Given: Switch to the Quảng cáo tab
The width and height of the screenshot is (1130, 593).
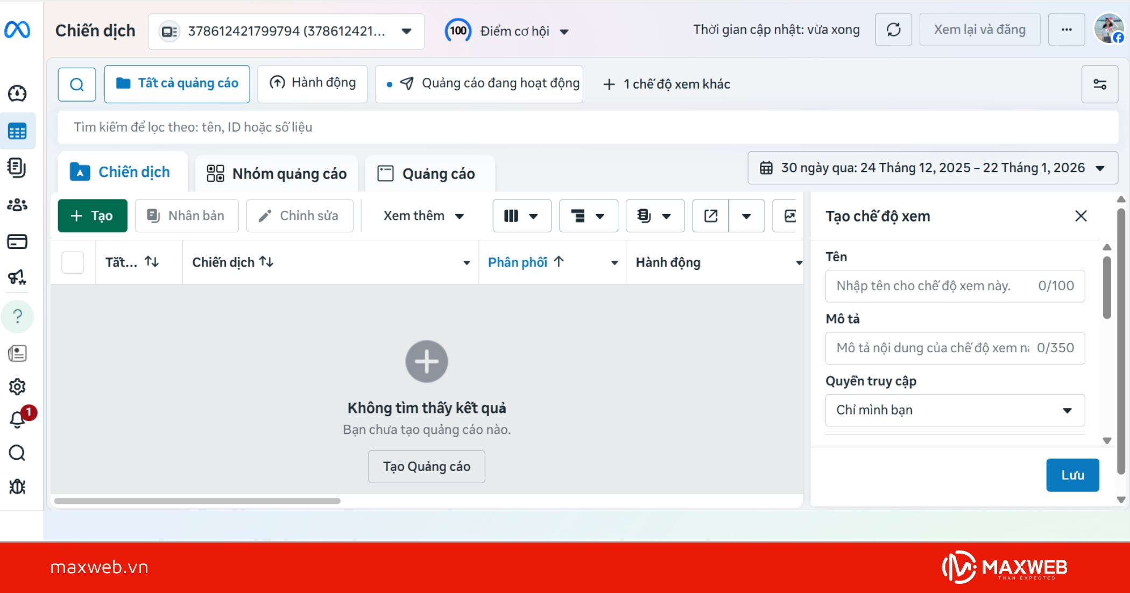Looking at the screenshot, I should (429, 173).
